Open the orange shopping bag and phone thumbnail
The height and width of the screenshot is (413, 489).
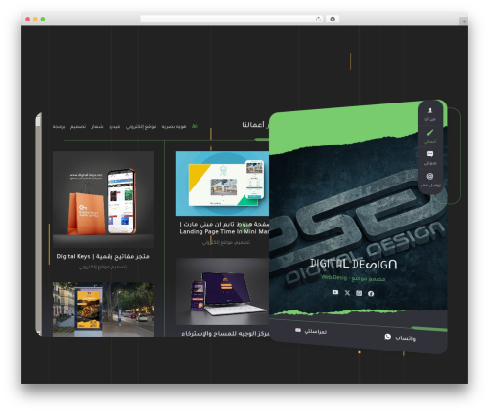[103, 199]
